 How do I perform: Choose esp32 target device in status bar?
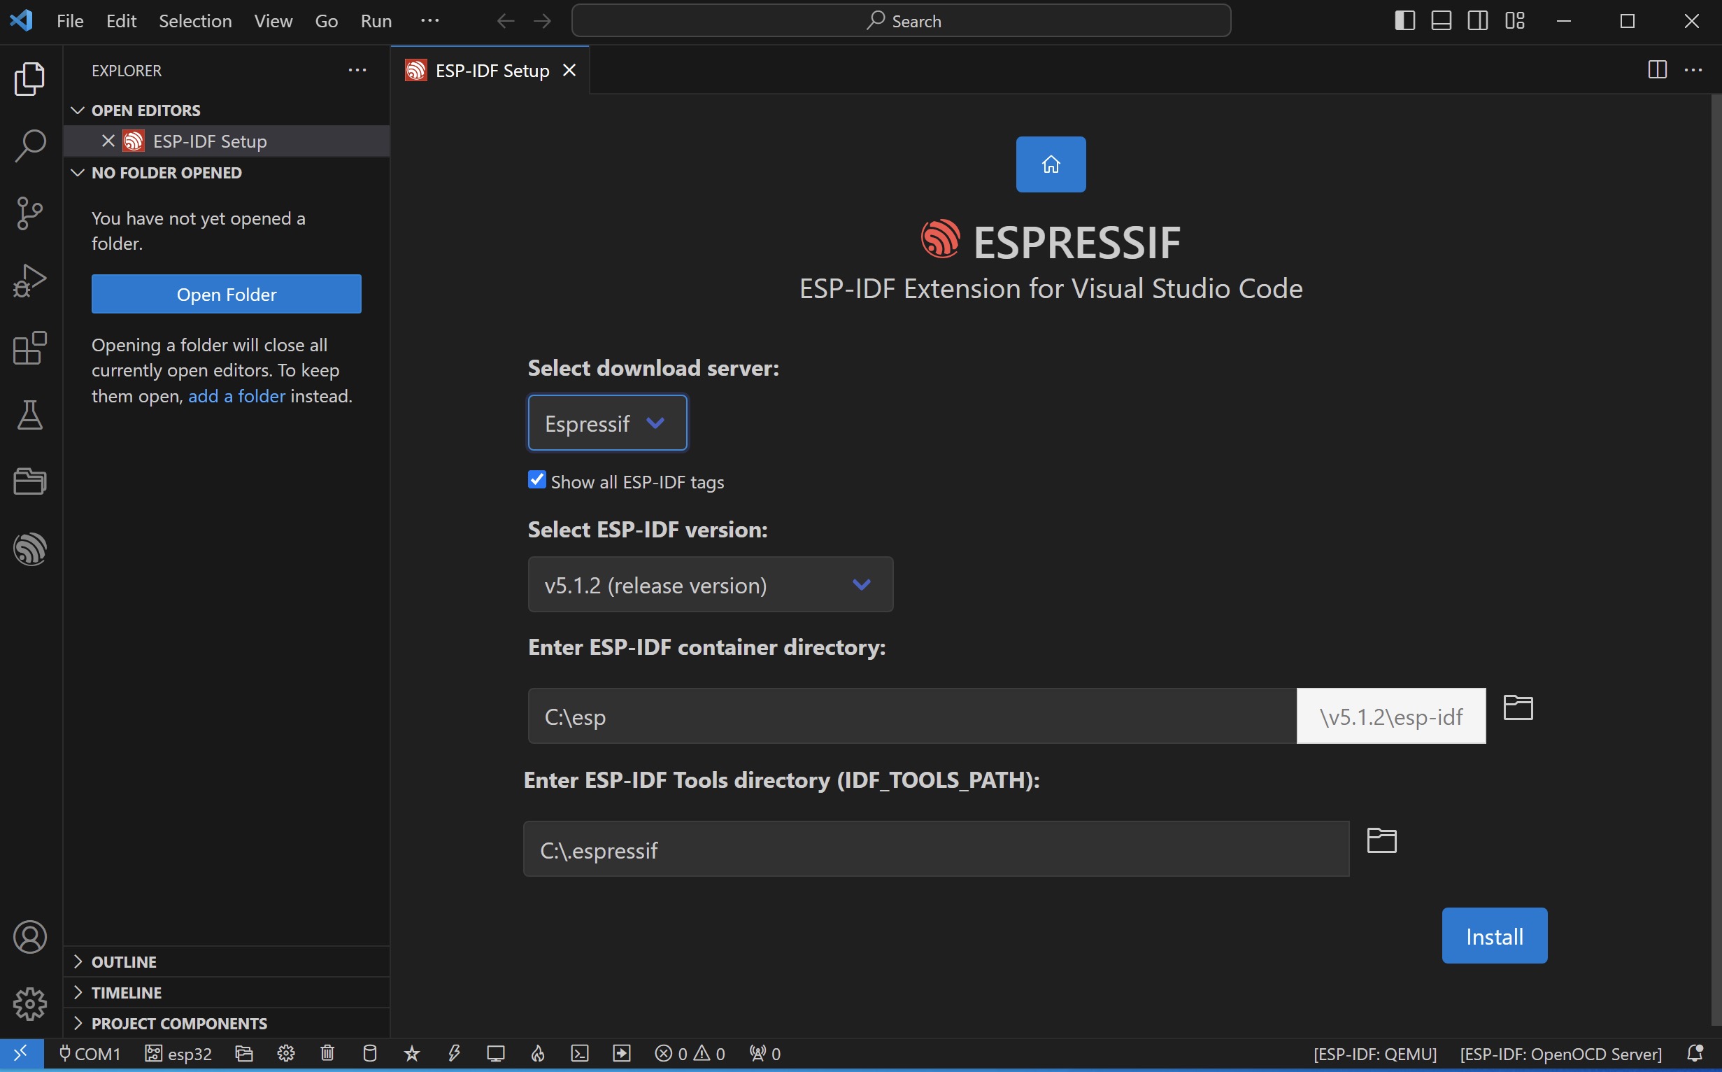coord(178,1054)
